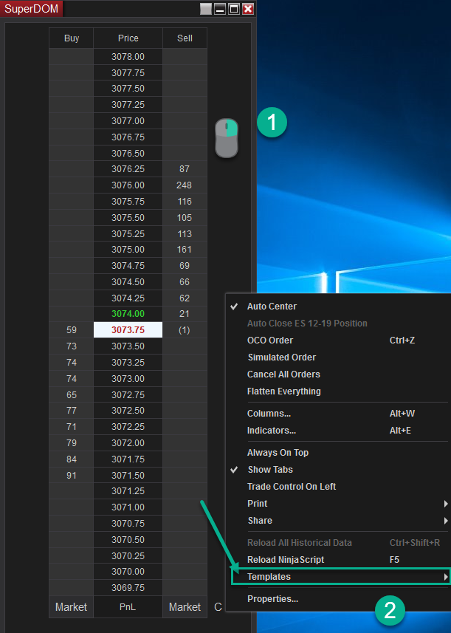Image resolution: width=451 pixels, height=633 pixels.
Task: Open the Indicators... dialog
Action: [338, 431]
